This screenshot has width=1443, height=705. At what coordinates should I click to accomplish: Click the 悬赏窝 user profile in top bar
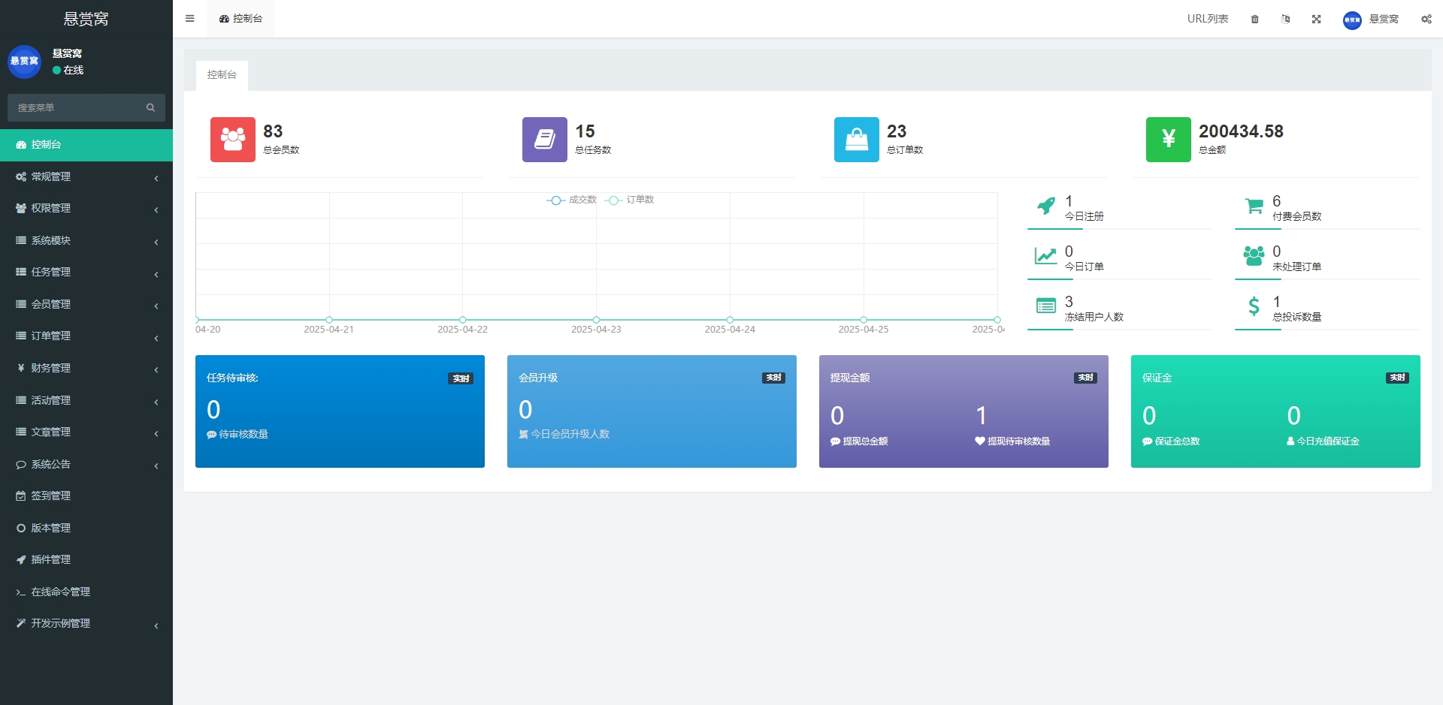point(1371,20)
